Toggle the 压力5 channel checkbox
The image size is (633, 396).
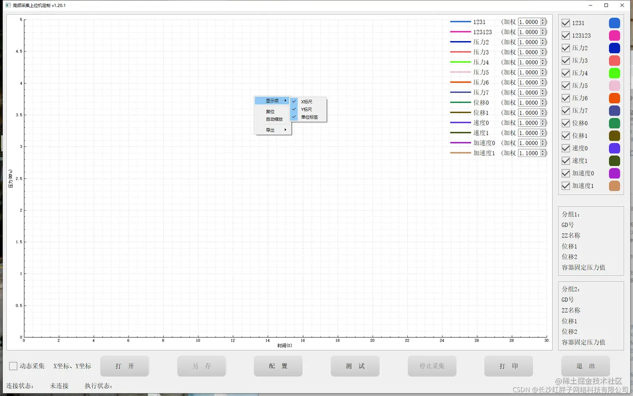coord(566,85)
